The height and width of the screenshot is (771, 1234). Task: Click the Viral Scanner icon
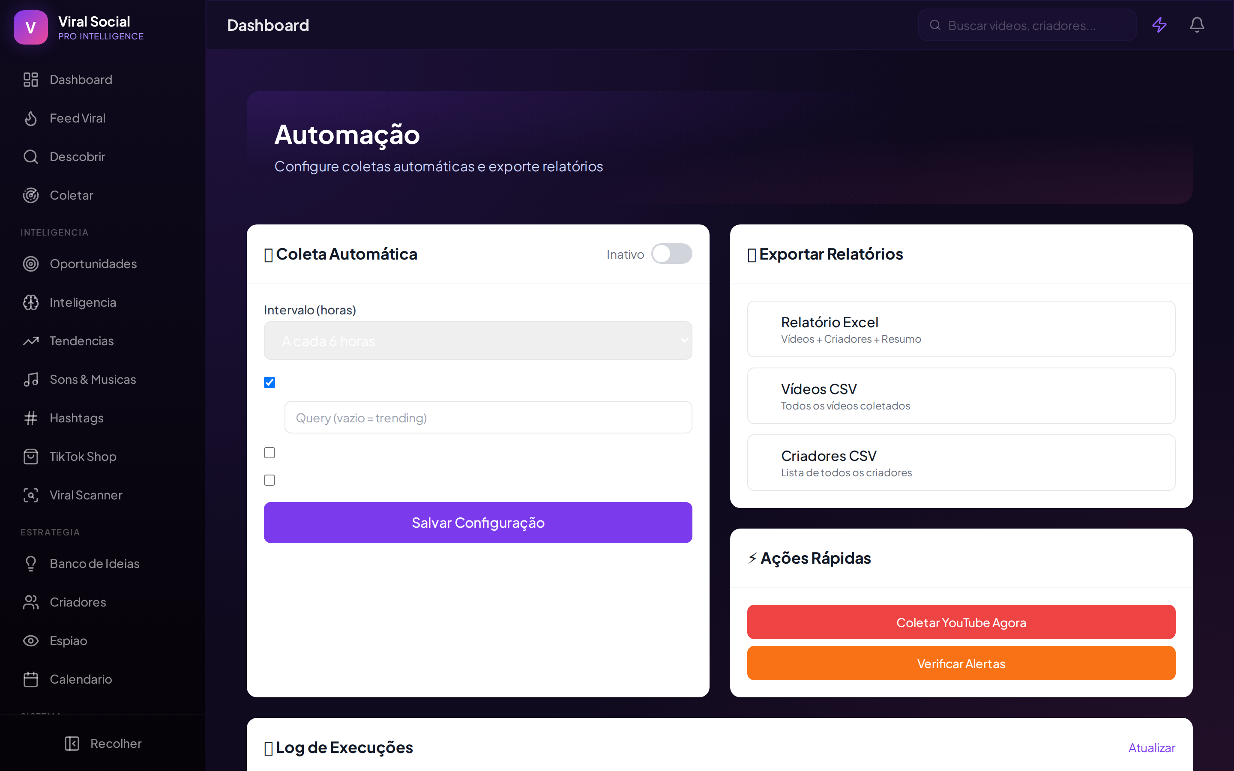pos(30,495)
